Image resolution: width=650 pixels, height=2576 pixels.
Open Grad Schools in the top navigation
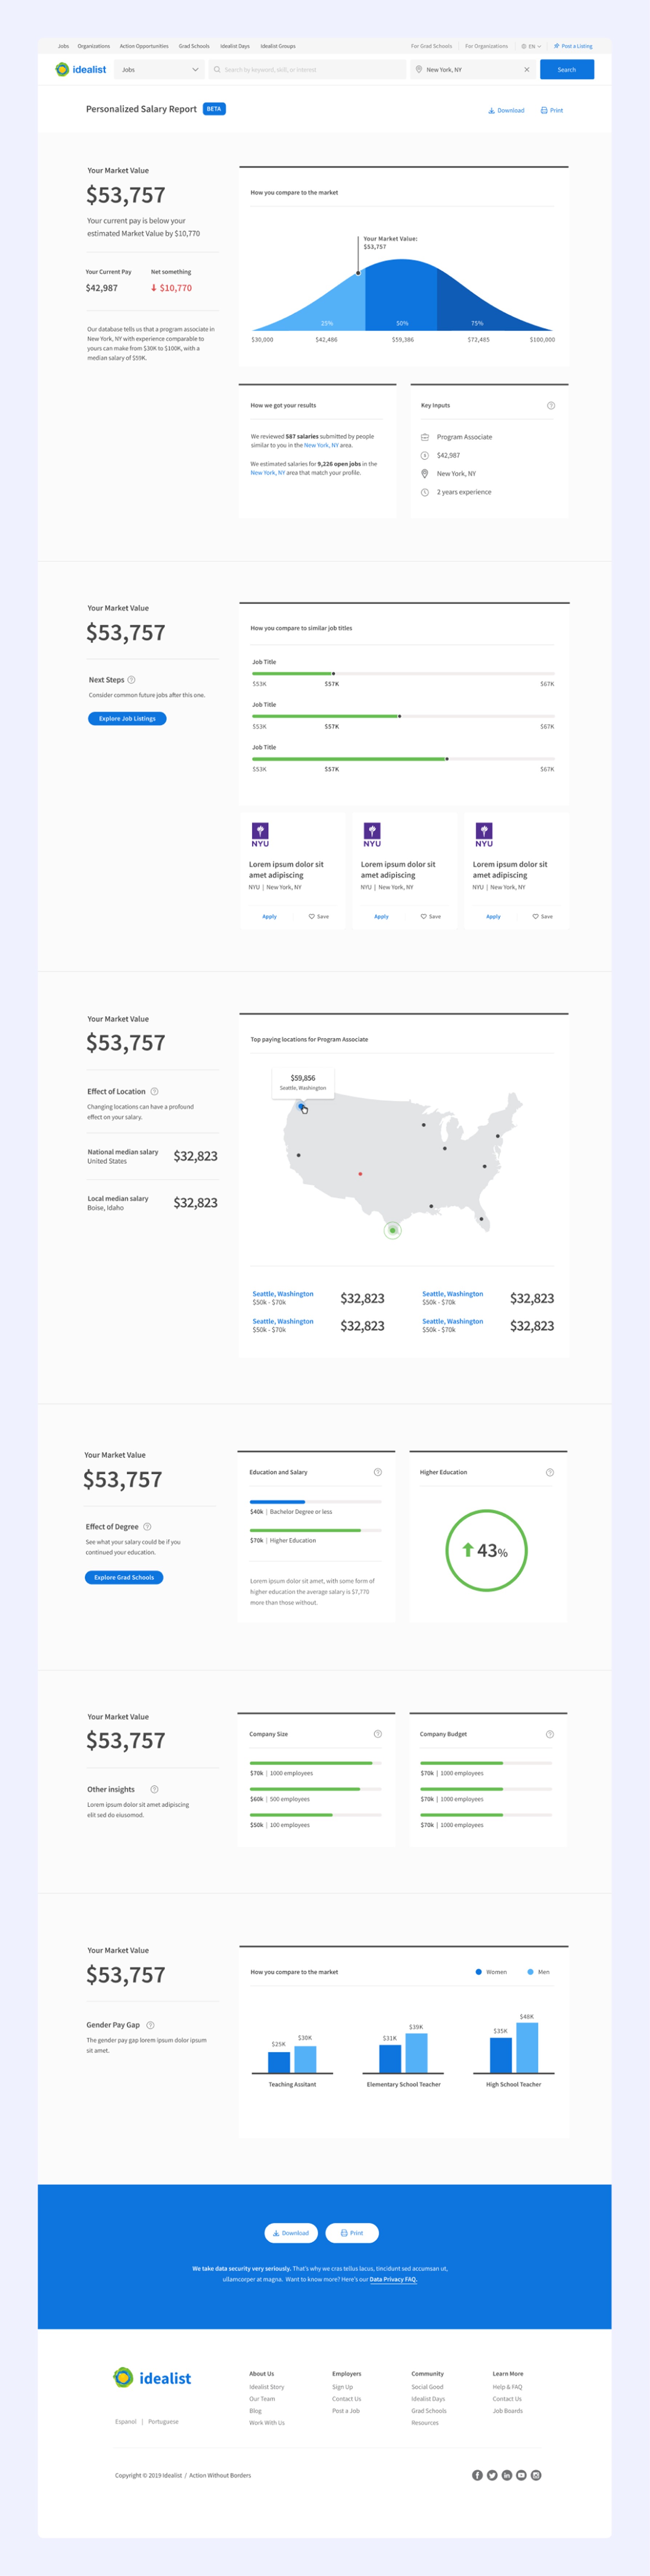[x=194, y=46]
